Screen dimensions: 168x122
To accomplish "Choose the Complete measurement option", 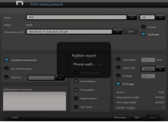I will click(7, 60).
